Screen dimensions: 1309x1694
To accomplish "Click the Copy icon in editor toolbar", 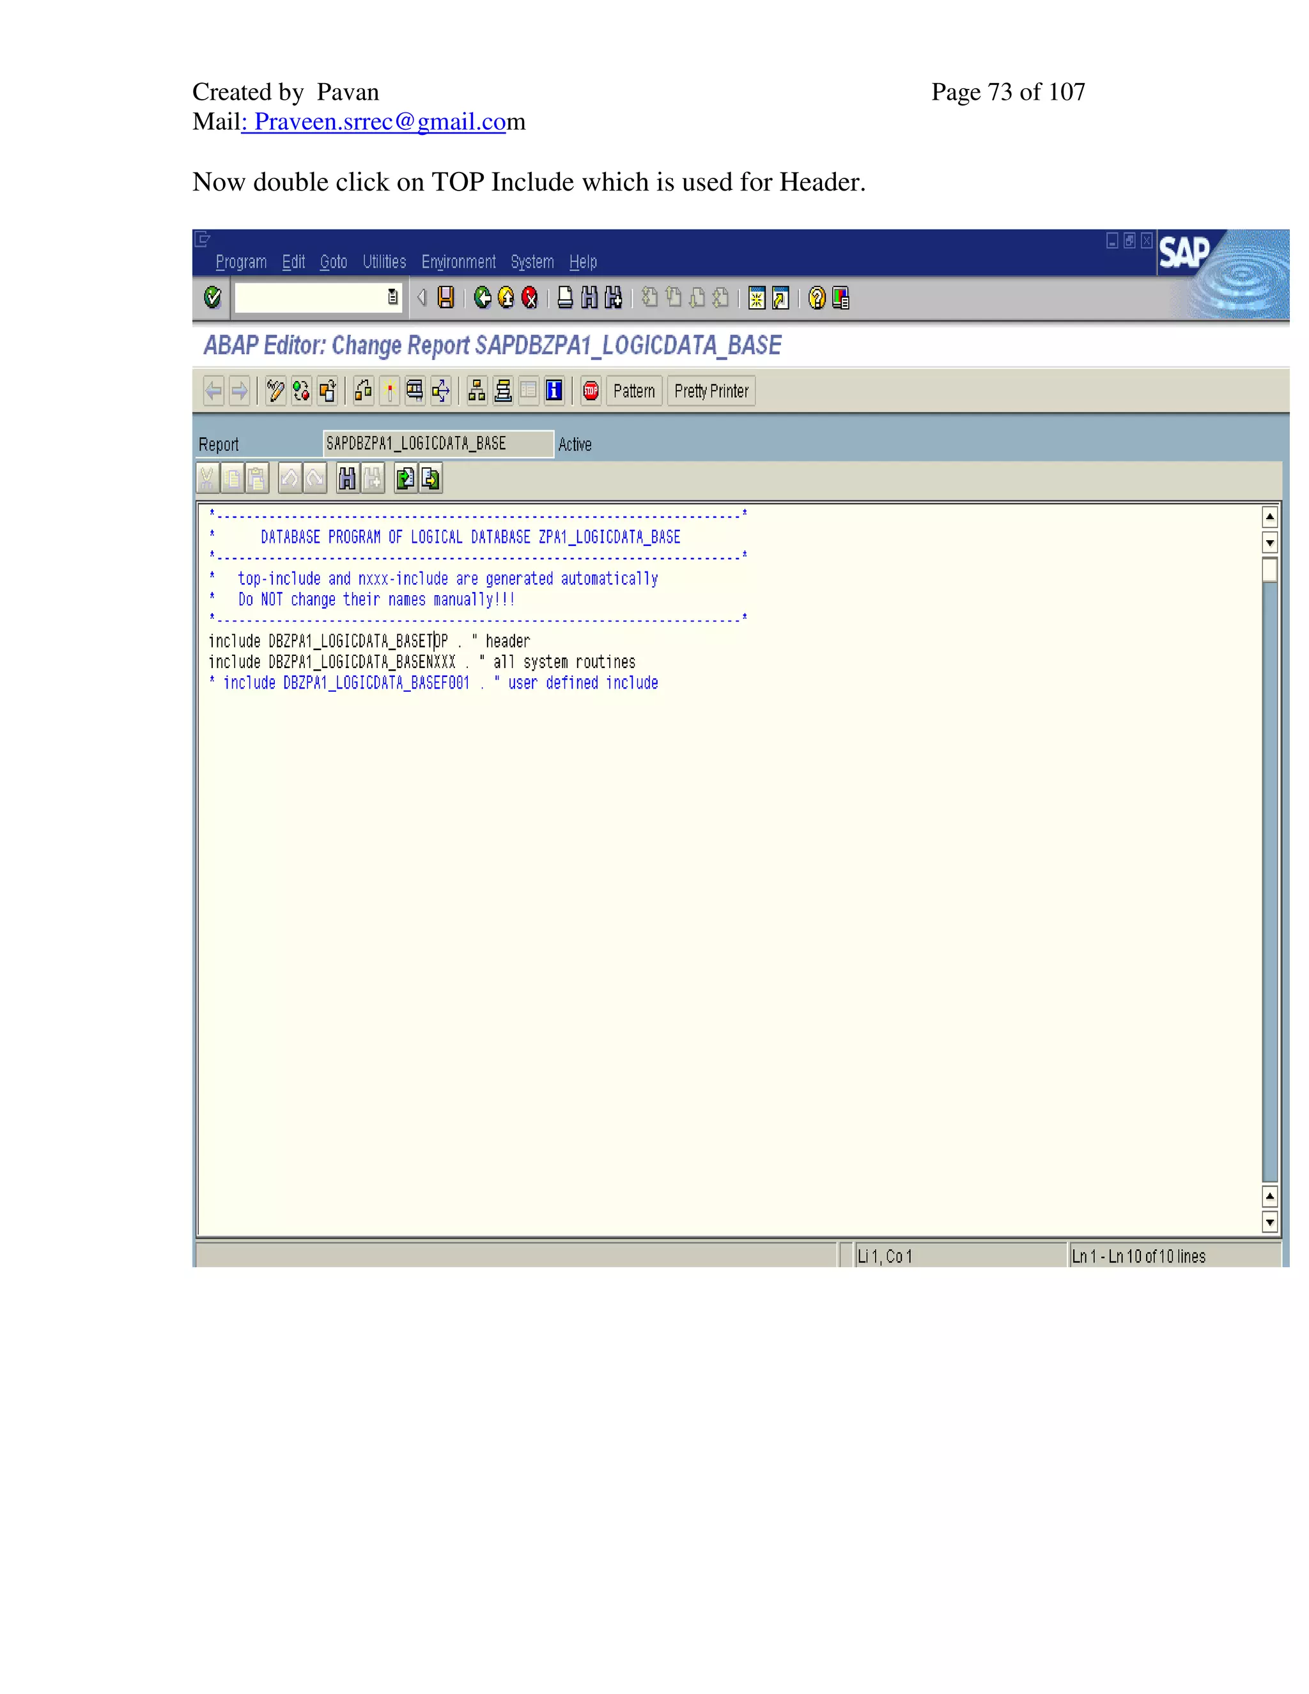I will pos(232,479).
